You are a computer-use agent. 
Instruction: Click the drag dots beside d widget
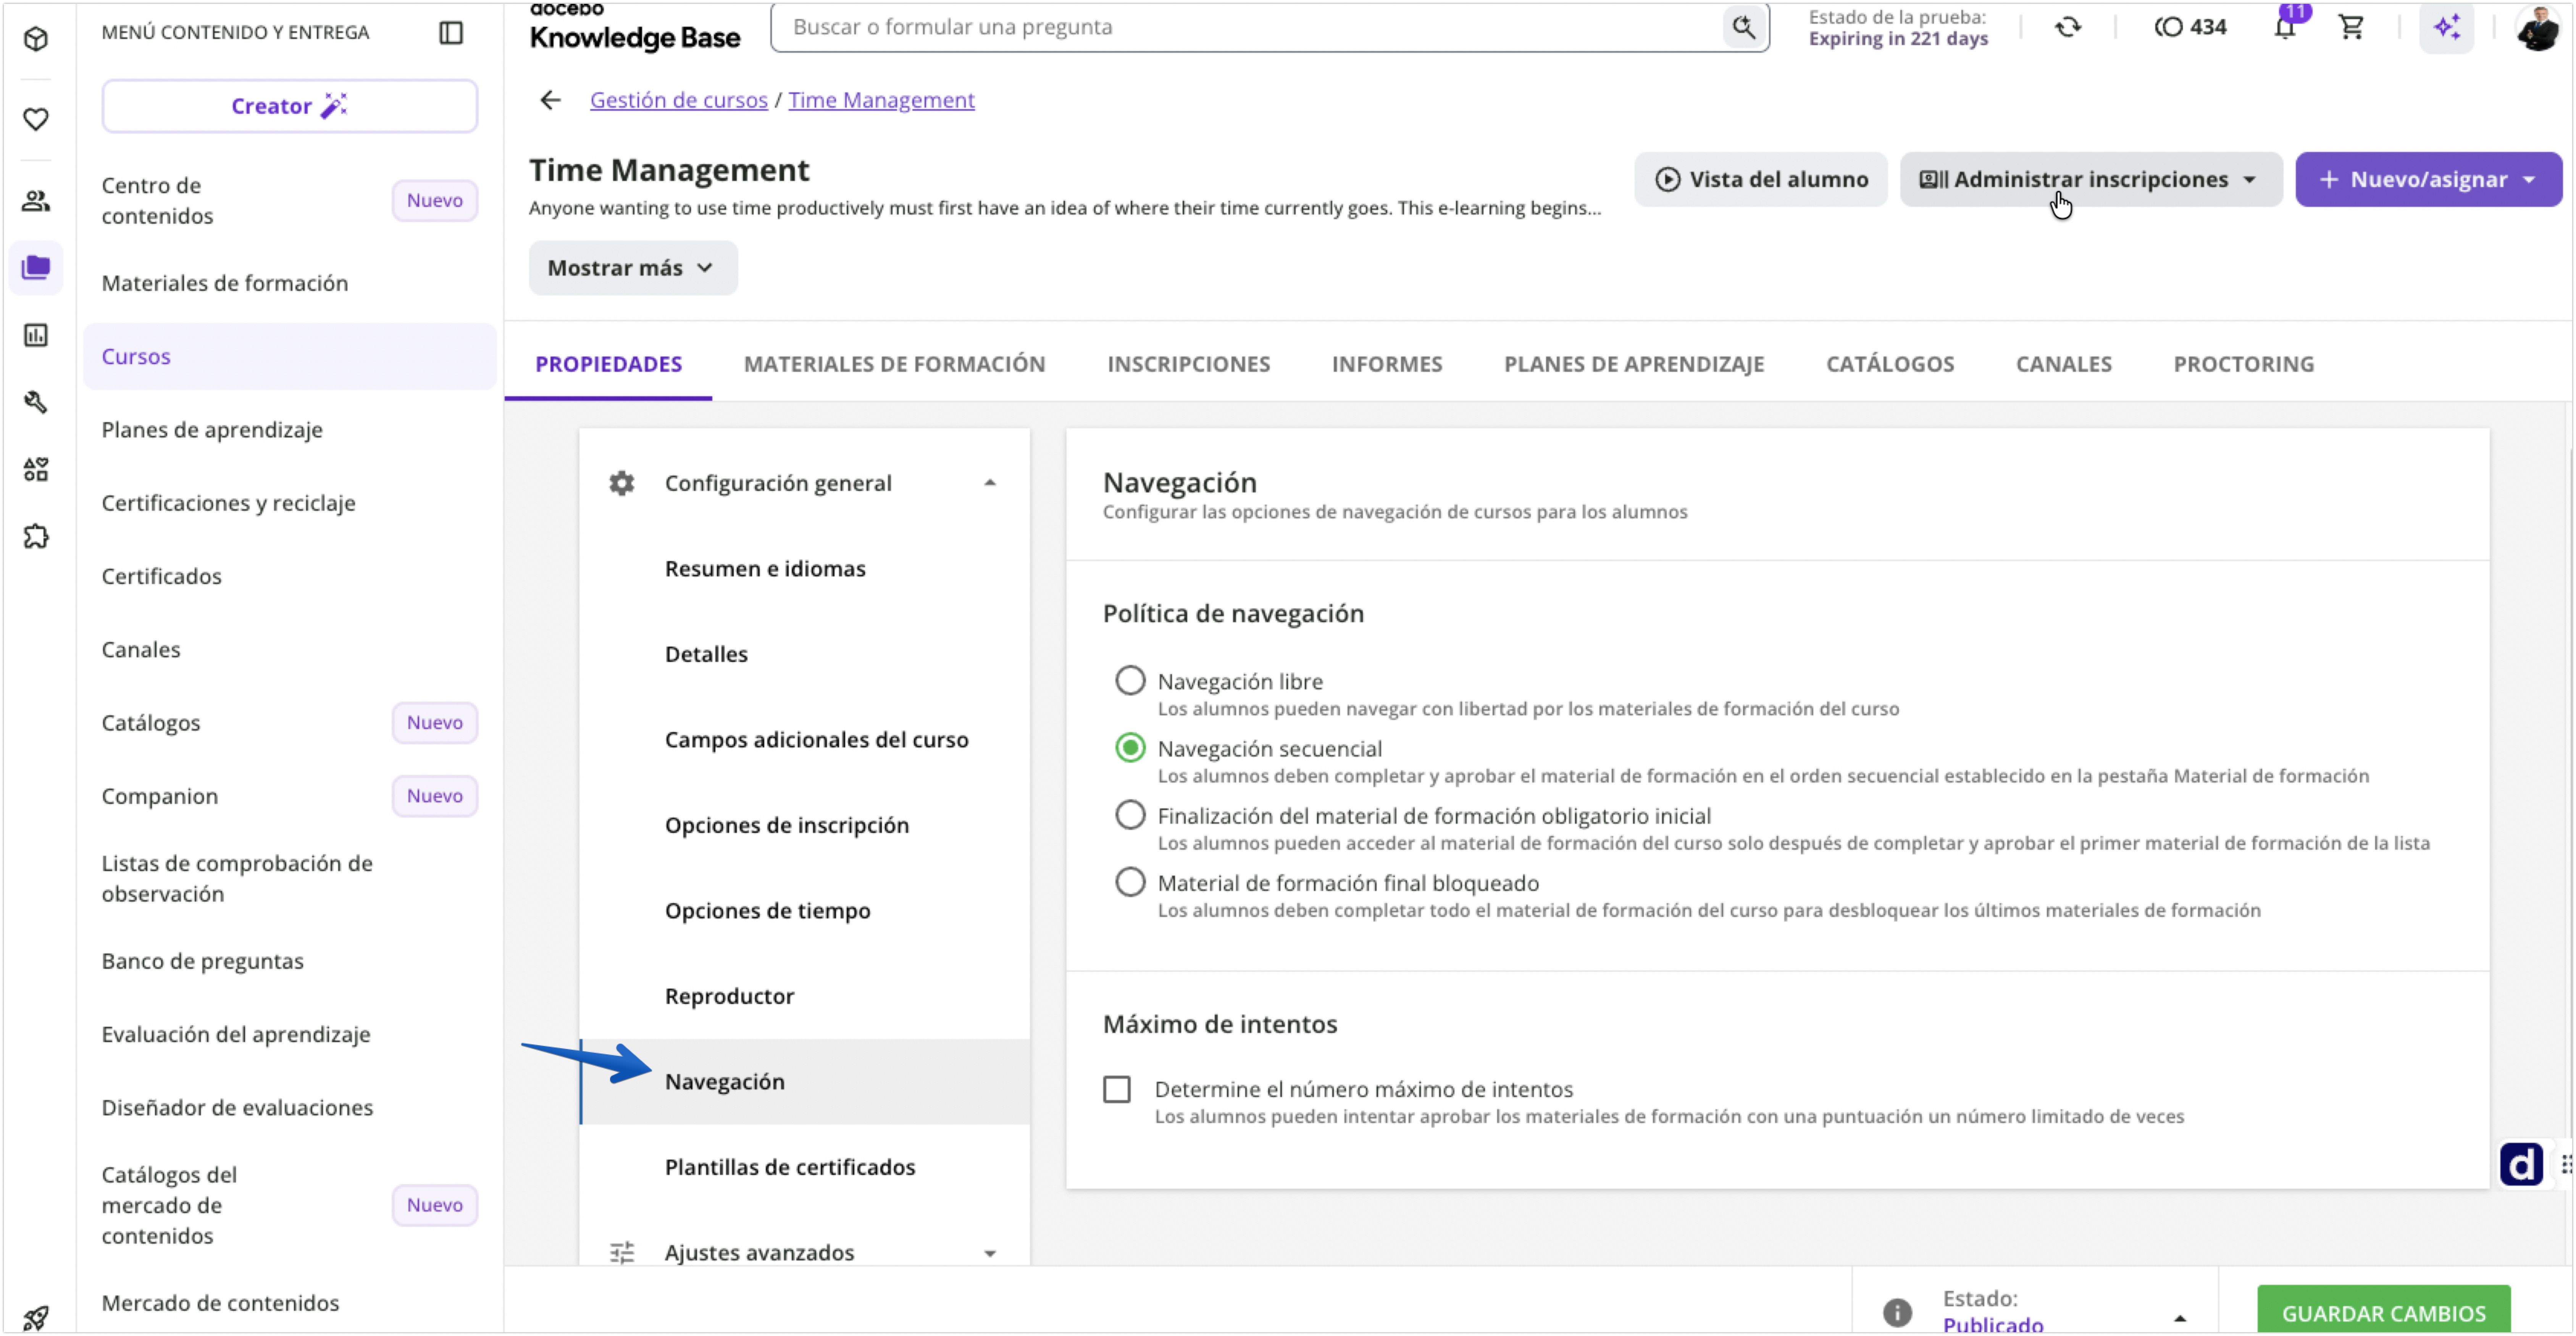2566,1165
